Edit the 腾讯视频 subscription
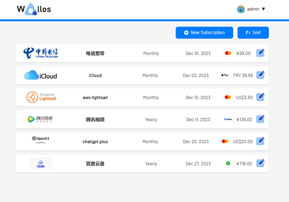 [x=260, y=119]
